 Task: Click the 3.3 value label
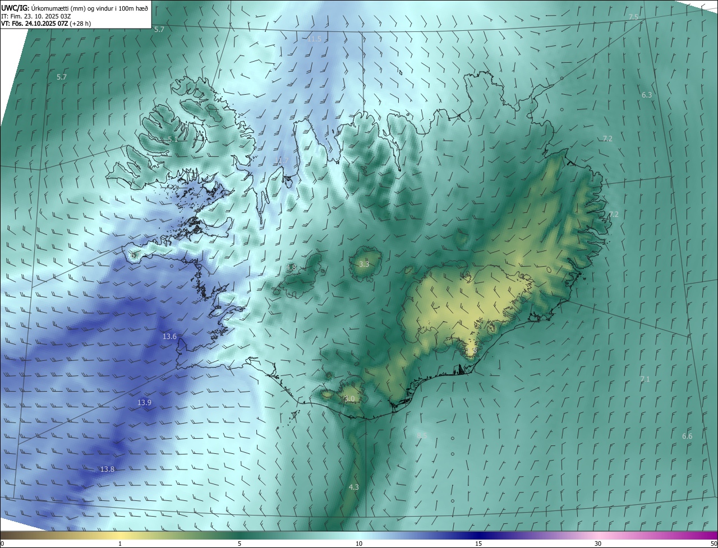click(x=364, y=264)
